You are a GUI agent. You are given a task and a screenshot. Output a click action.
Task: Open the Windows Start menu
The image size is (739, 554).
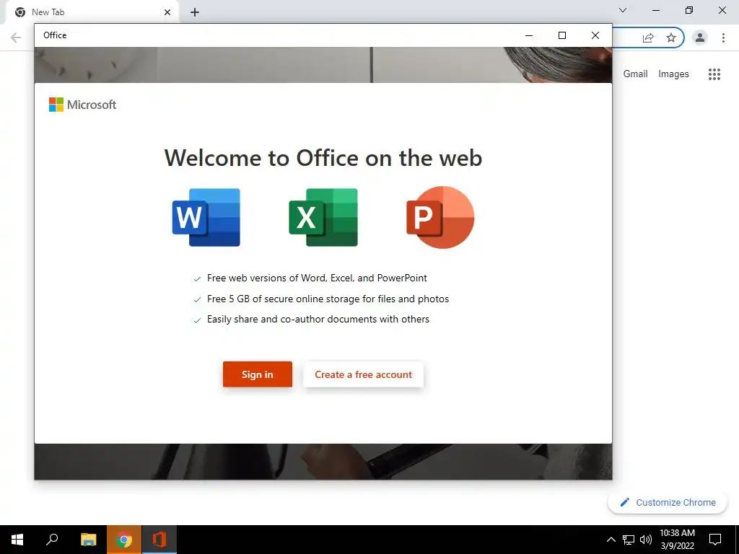[x=17, y=540]
